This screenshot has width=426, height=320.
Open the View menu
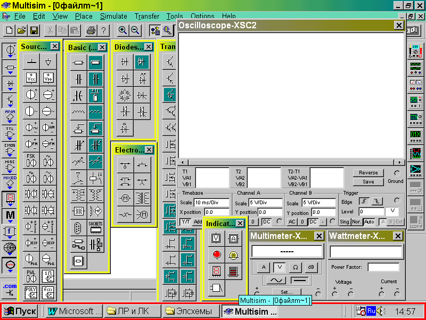(60, 17)
